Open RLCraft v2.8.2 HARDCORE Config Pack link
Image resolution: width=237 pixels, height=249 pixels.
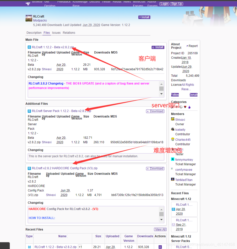click(65, 168)
